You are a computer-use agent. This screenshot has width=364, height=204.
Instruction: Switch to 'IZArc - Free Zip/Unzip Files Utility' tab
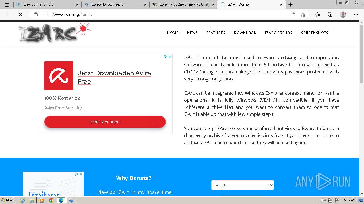(183, 5)
